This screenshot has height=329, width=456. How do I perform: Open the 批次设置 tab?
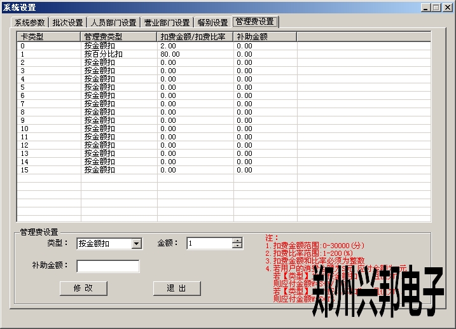(x=67, y=22)
